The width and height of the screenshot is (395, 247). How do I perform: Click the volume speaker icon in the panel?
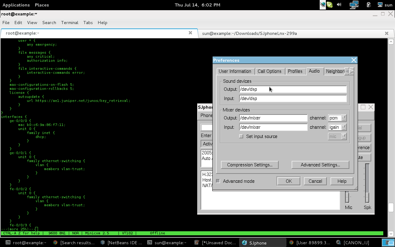pos(339,5)
